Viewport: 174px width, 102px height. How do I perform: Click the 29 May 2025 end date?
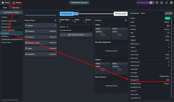point(121,14)
